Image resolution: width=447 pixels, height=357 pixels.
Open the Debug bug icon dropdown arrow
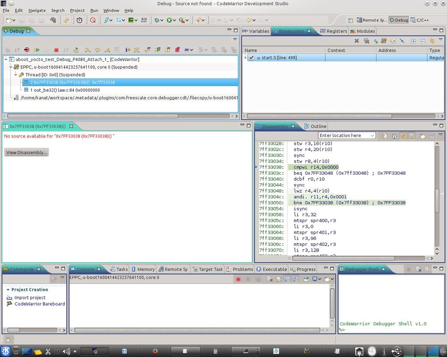pos(162,21)
